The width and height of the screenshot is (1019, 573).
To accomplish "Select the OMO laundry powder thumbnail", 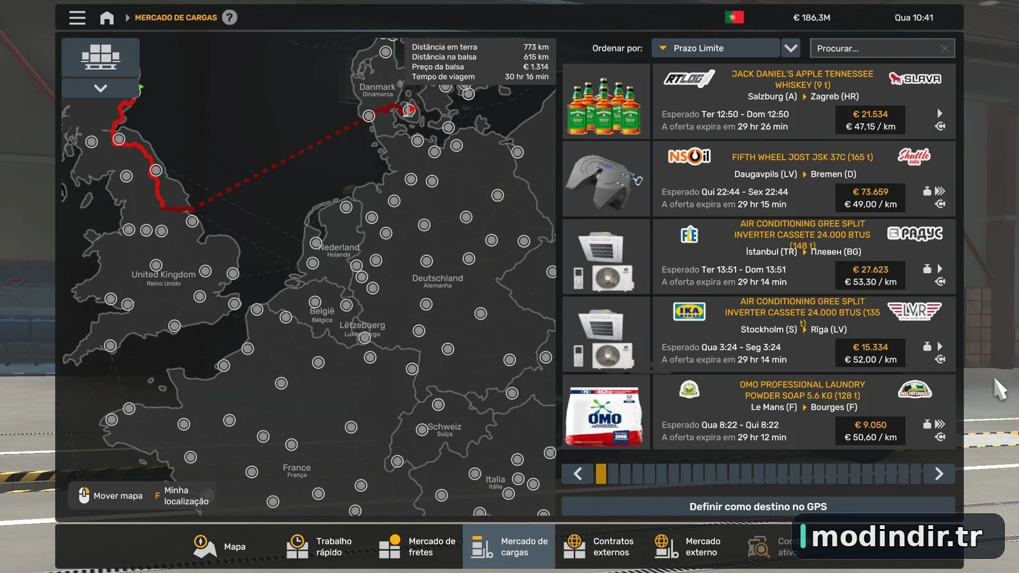I will (606, 413).
